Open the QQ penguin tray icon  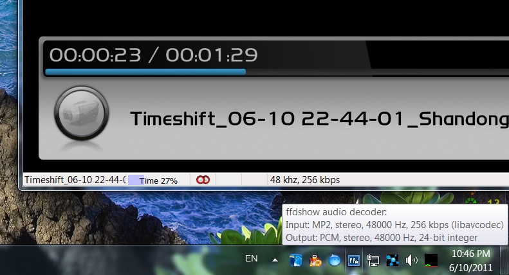click(315, 260)
